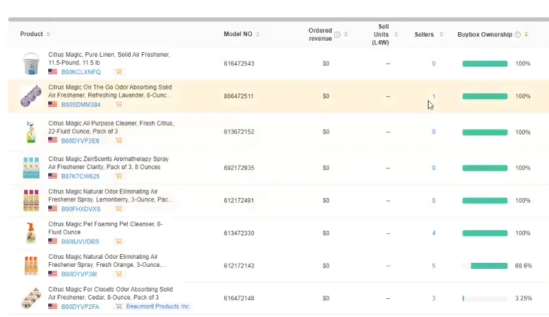Click cart icon next to ASIN B00KCLXNFQ
This screenshot has height=317, width=549.
(119, 72)
